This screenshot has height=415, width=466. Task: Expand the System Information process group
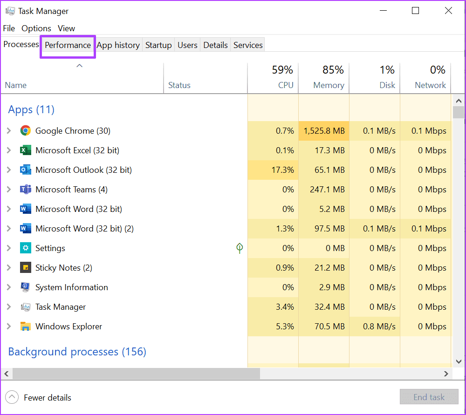click(x=9, y=287)
